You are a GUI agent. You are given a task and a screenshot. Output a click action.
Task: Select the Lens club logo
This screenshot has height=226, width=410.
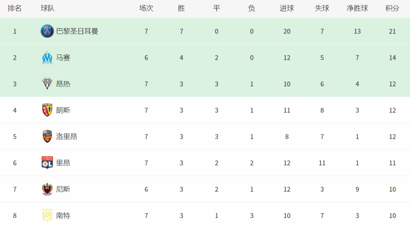point(47,110)
